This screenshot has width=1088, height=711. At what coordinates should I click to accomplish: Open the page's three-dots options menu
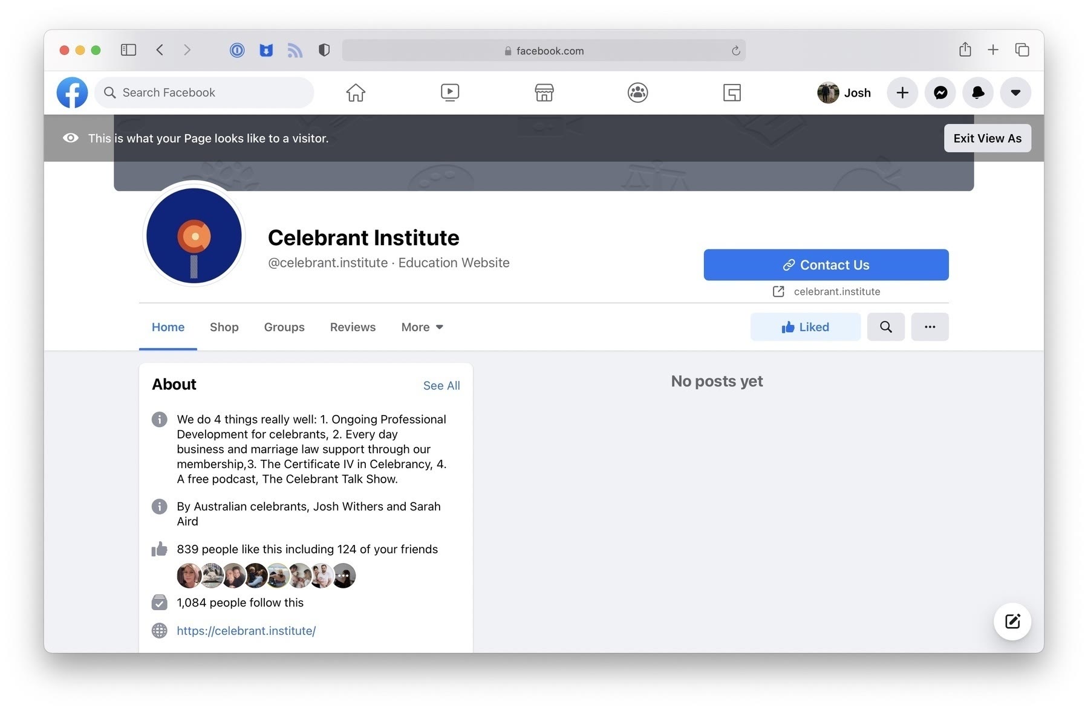pos(930,327)
